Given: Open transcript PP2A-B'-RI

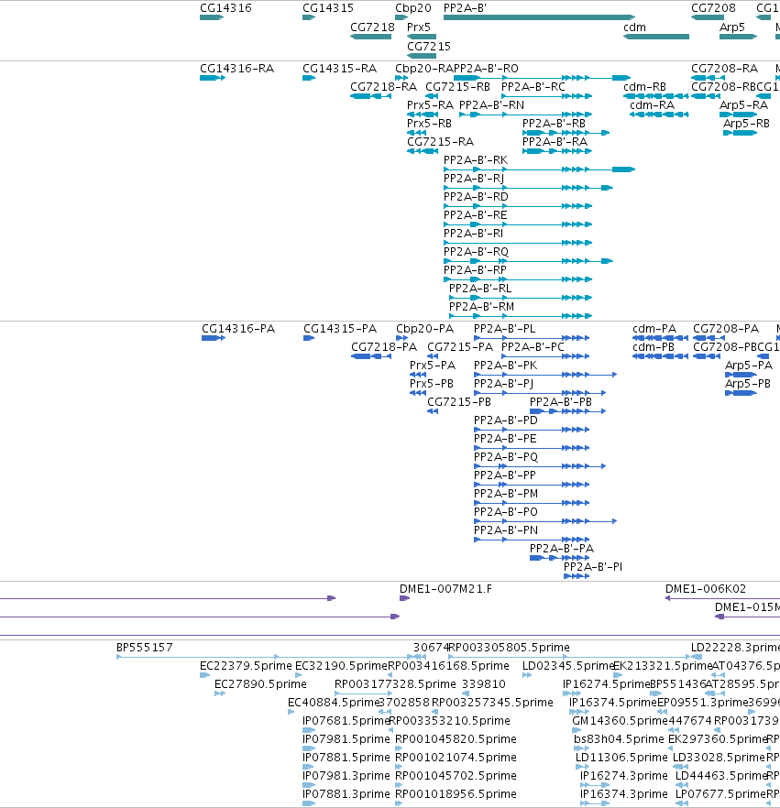Looking at the screenshot, I should 473,234.
